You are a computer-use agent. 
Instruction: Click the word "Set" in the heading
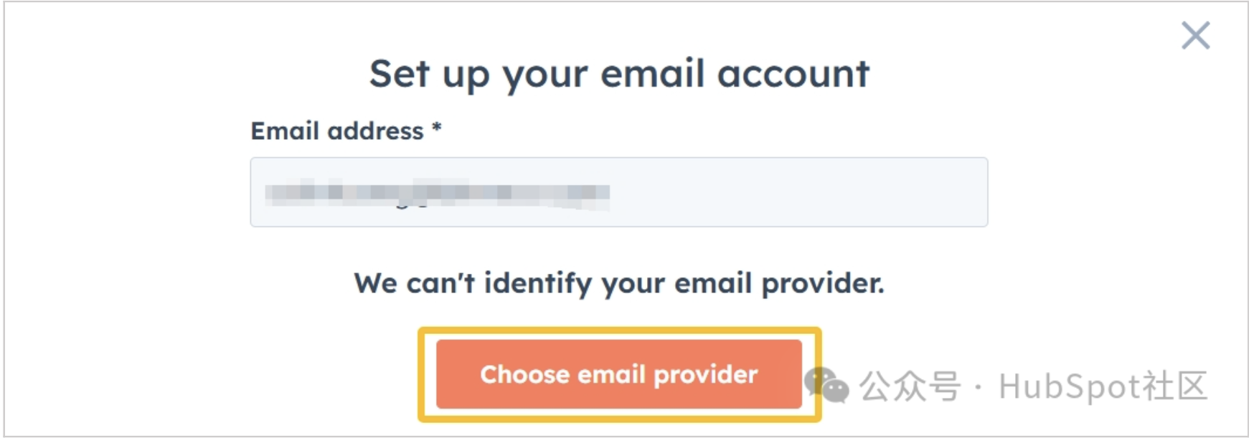(399, 74)
